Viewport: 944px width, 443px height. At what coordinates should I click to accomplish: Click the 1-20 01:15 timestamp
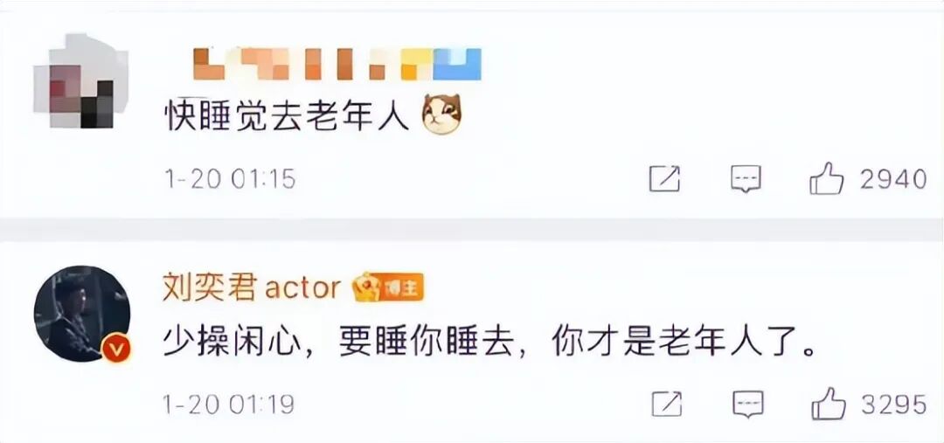(x=231, y=179)
